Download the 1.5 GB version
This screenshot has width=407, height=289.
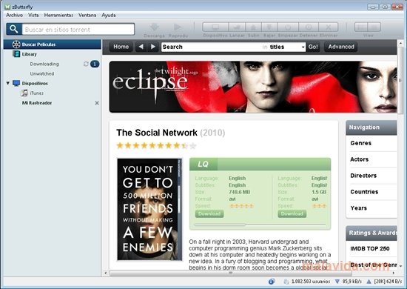[x=292, y=214]
